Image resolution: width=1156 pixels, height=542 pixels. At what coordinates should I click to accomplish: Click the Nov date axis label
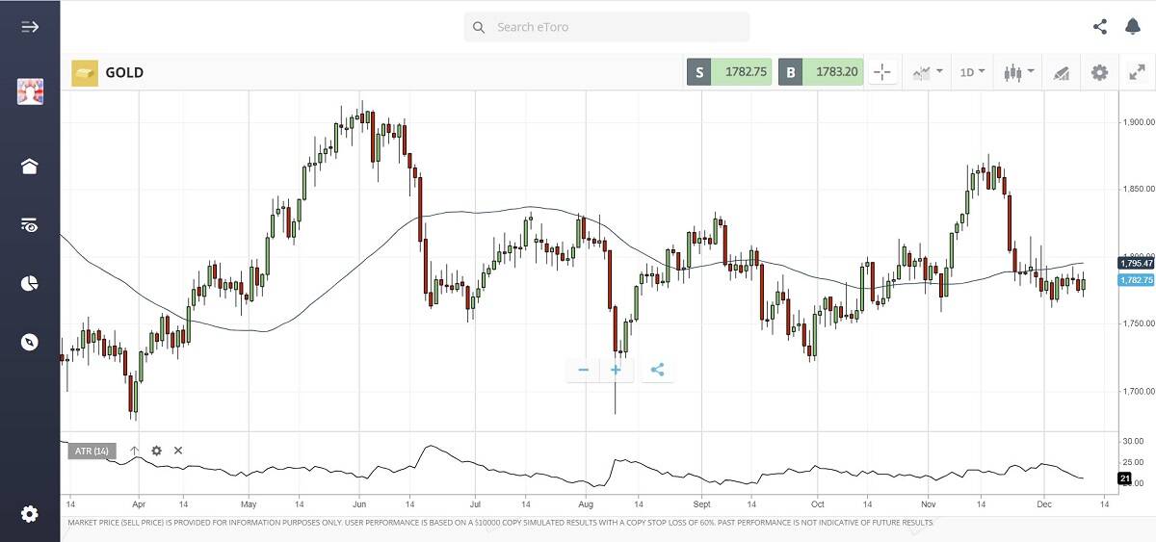pyautogui.click(x=929, y=503)
